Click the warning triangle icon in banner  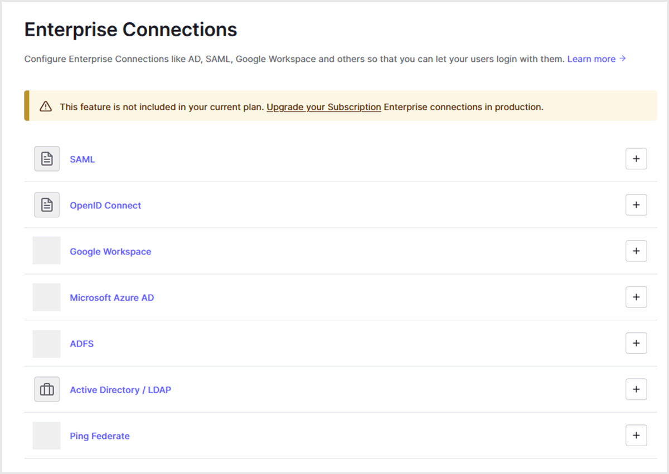46,106
